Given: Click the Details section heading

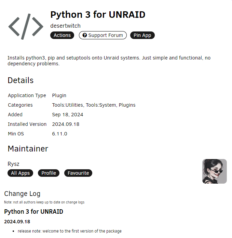Looking at the screenshot, I should [21, 80].
